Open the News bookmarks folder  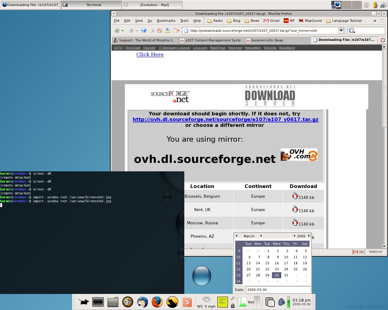(252, 21)
